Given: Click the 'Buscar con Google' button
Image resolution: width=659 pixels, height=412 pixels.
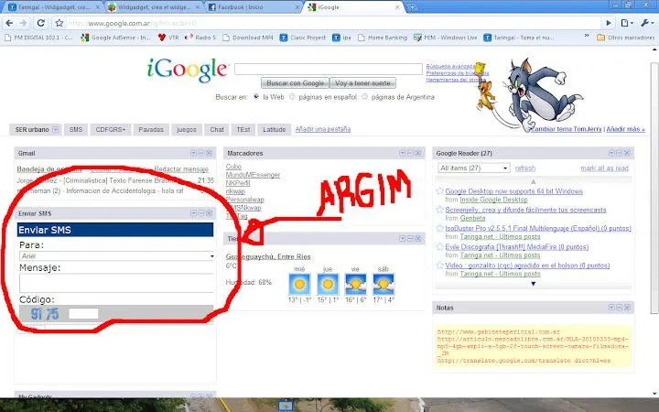Looking at the screenshot, I should click(295, 83).
